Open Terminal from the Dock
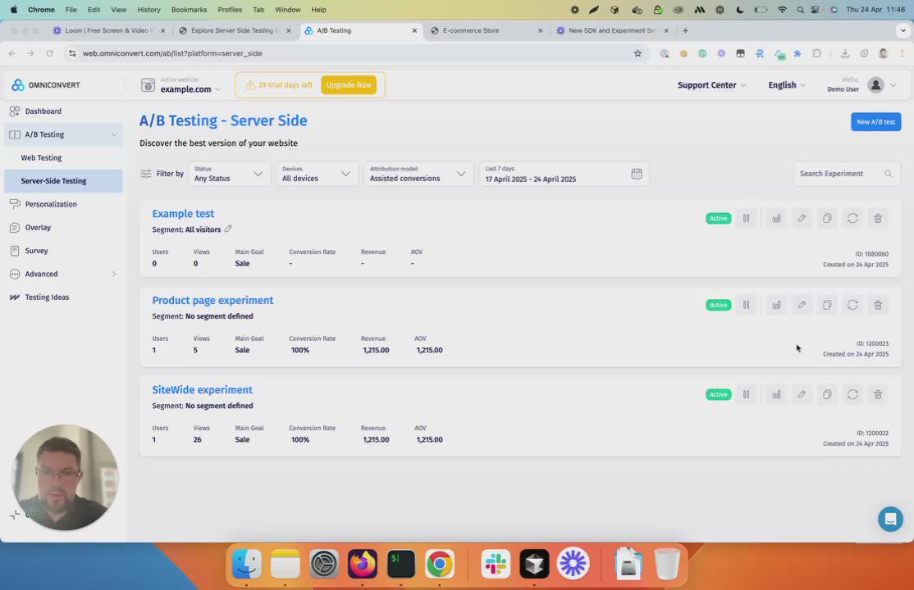914x590 pixels. (400, 564)
